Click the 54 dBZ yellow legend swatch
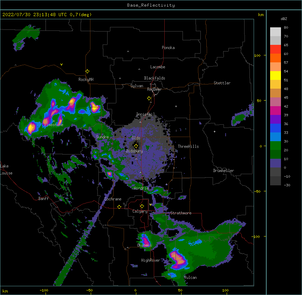The height and width of the screenshot is (295, 302). tap(275, 75)
